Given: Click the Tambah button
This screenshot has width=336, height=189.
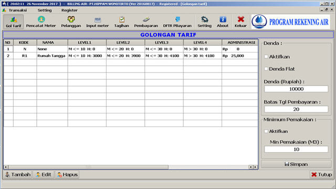Looking at the screenshot, I should pos(18,175).
